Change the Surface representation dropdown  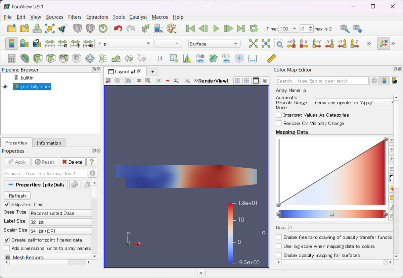(x=214, y=44)
